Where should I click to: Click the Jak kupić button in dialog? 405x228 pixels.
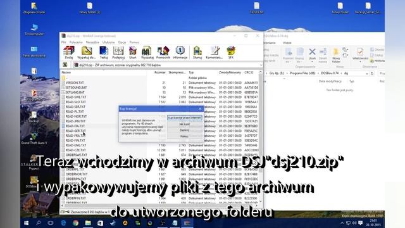click(x=184, y=124)
